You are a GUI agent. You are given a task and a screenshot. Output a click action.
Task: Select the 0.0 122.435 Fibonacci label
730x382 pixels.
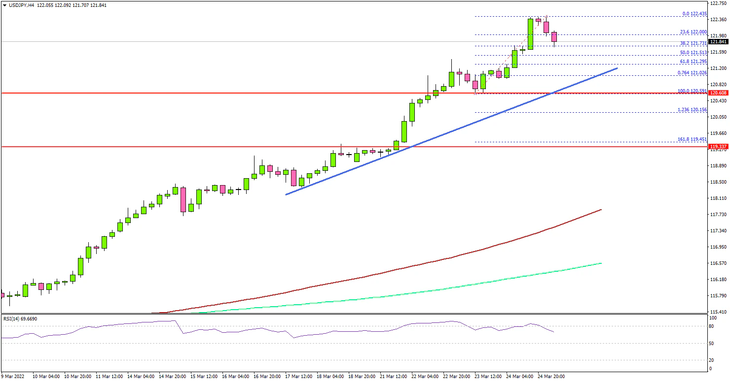pyautogui.click(x=693, y=14)
